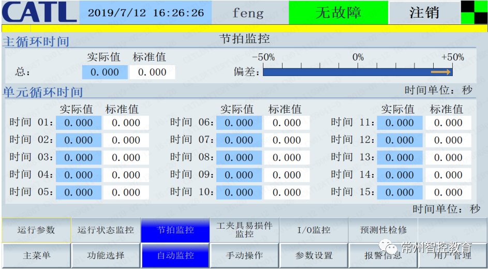Open the 运行参数 tab
Viewport: 488px width, 269px height.
tap(36, 230)
